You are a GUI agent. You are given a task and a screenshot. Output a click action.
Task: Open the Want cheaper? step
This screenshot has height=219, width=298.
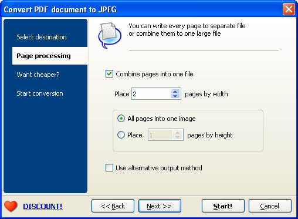(38, 75)
